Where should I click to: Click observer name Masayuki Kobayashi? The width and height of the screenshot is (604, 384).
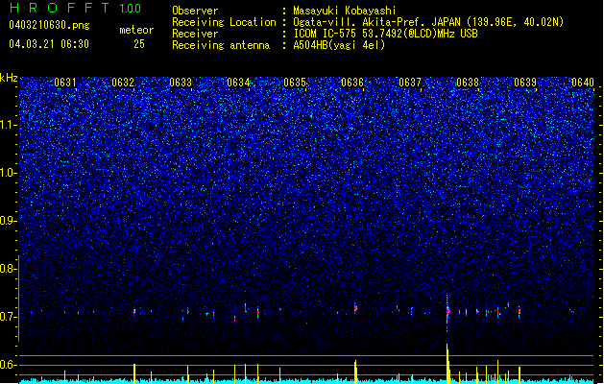click(x=345, y=11)
